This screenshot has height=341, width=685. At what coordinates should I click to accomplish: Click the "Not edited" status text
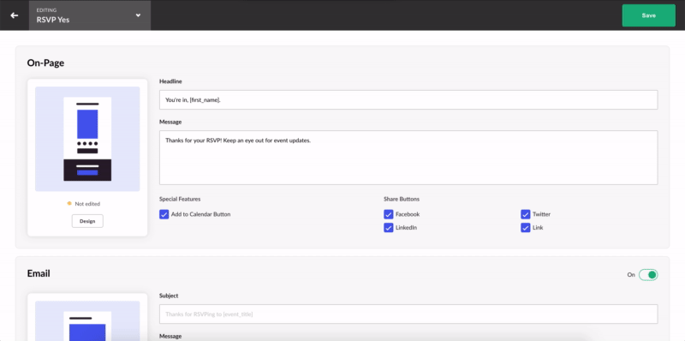coord(87,204)
